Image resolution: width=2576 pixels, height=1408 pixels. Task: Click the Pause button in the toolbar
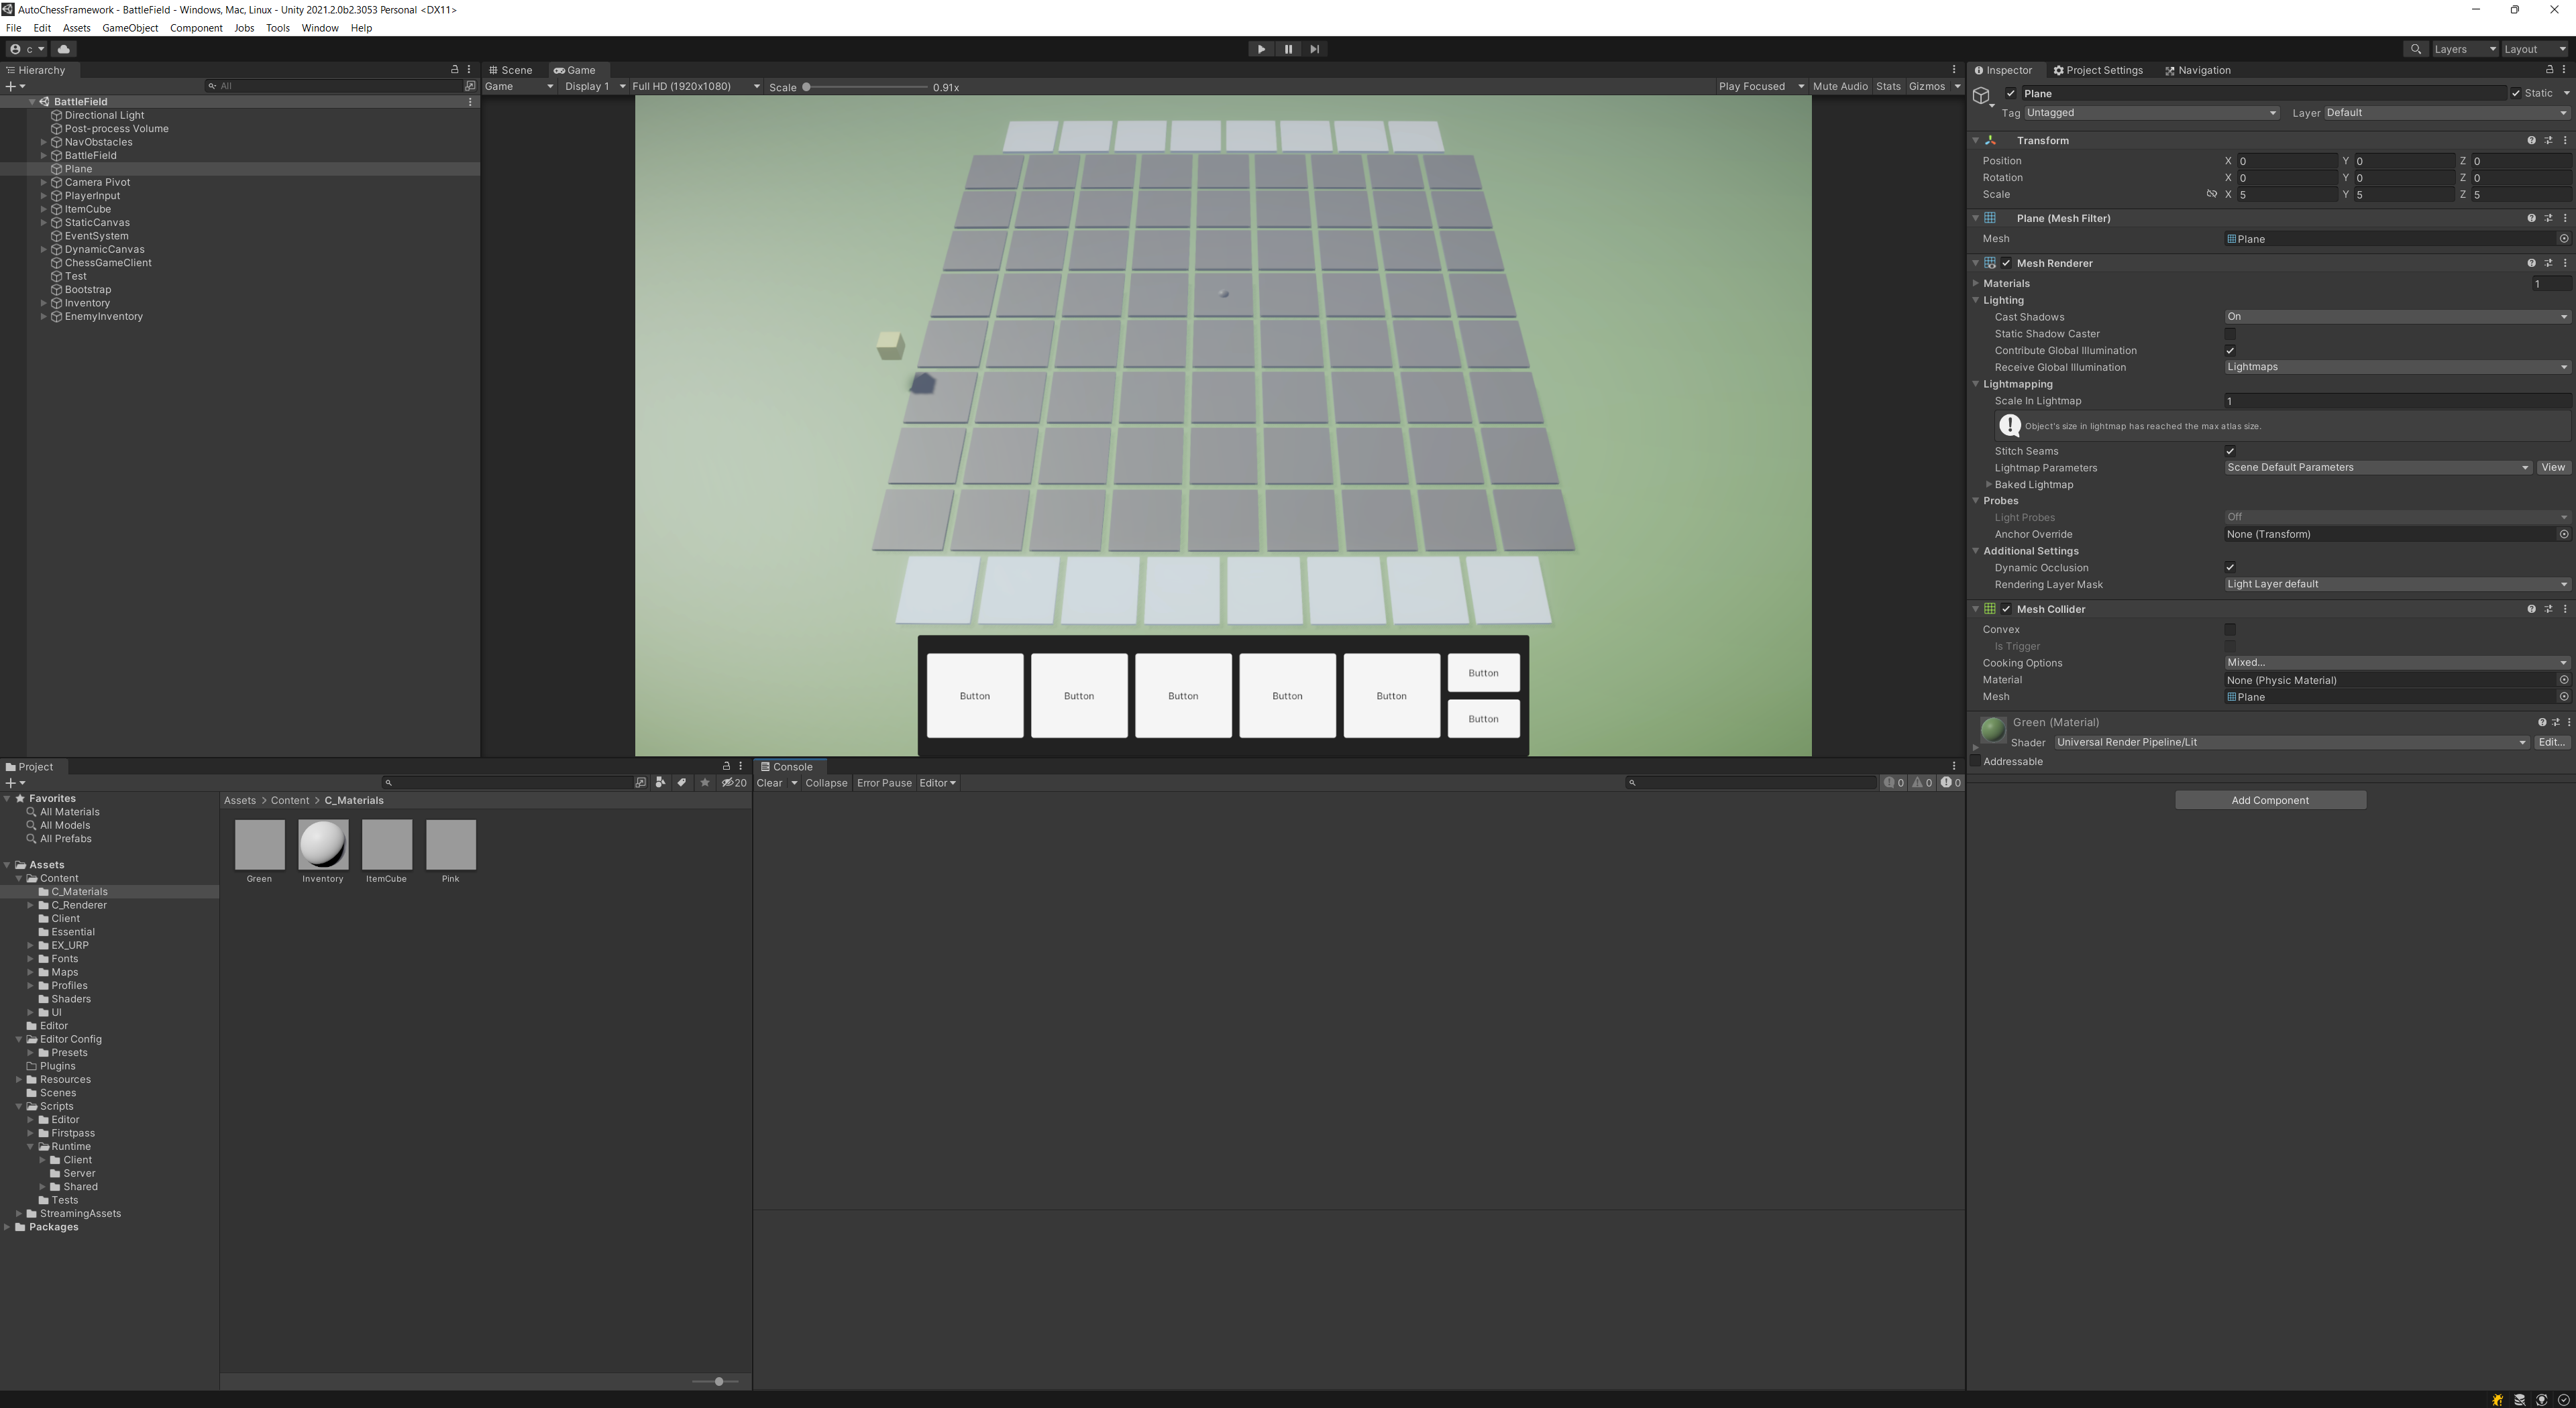(x=1287, y=49)
